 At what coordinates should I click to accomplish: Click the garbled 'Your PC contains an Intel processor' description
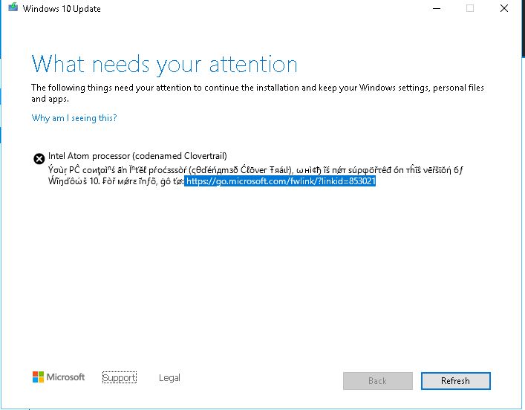(255, 175)
